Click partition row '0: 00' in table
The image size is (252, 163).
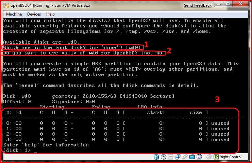(118, 123)
